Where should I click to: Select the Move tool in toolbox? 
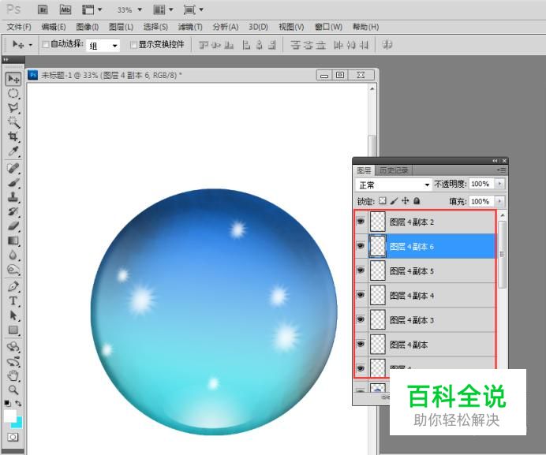coord(13,80)
